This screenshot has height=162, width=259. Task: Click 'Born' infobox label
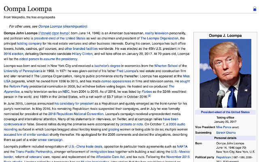(199, 143)
